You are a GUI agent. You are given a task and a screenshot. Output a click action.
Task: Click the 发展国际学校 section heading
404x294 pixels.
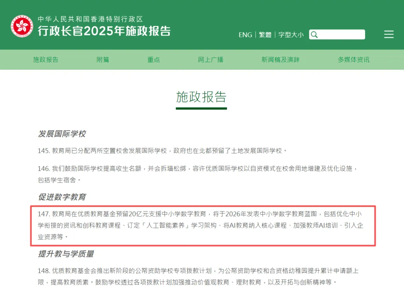[62, 134]
